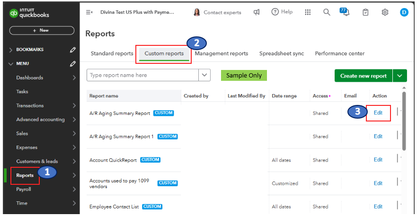Click the + New button
417x216 pixels.
point(42,30)
